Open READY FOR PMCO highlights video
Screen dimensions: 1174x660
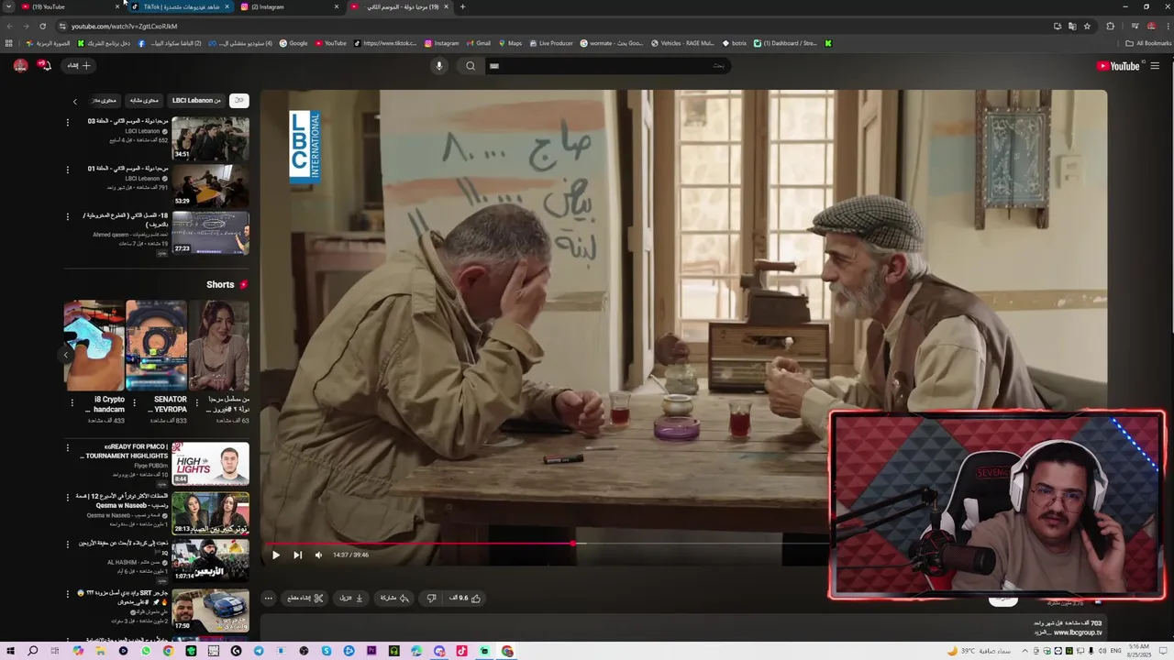[210, 464]
